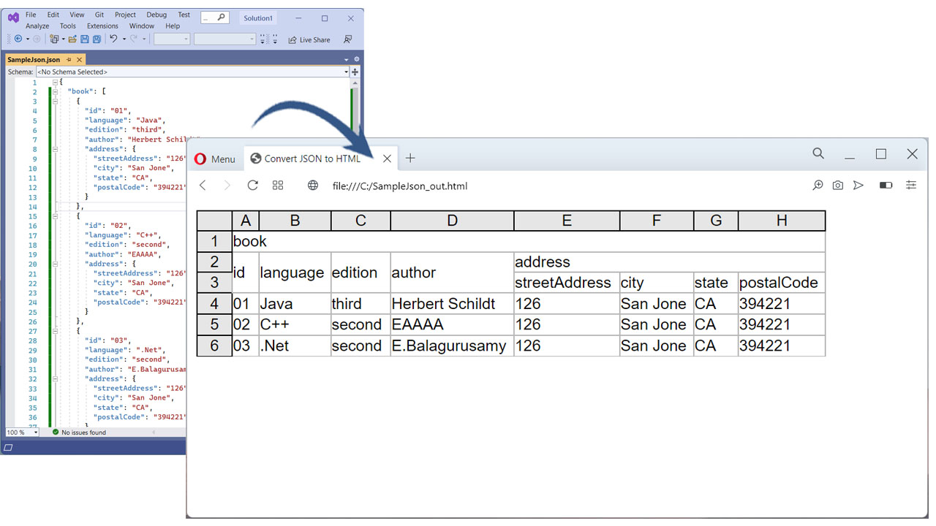Pin the SampleJson.json editor tab
Image resolution: width=936 pixels, height=526 pixels.
tap(69, 58)
